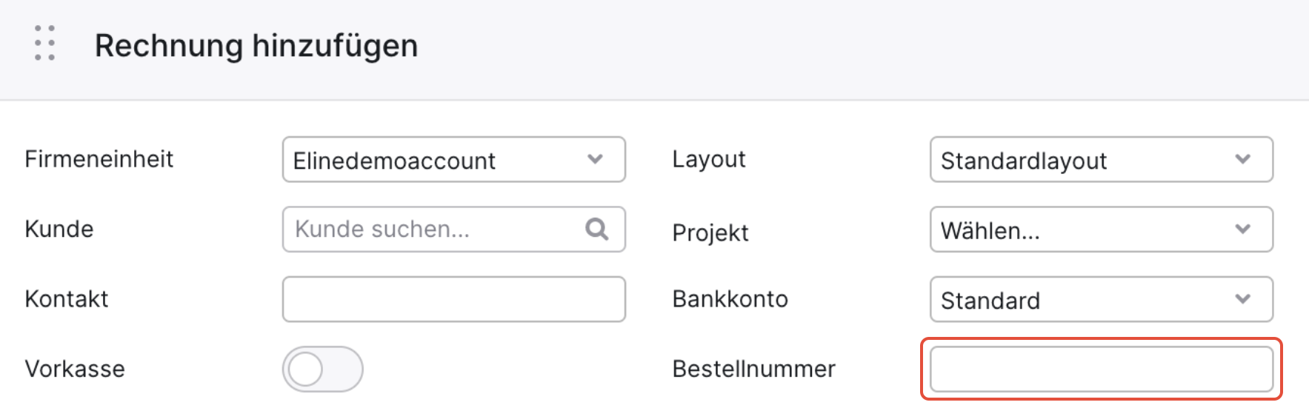Toggle the Vorkasse switch

(322, 369)
